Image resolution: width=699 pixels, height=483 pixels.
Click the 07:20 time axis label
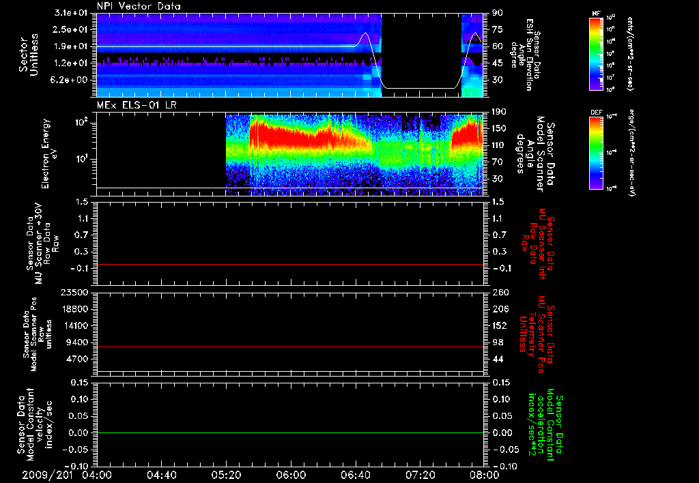click(x=420, y=475)
